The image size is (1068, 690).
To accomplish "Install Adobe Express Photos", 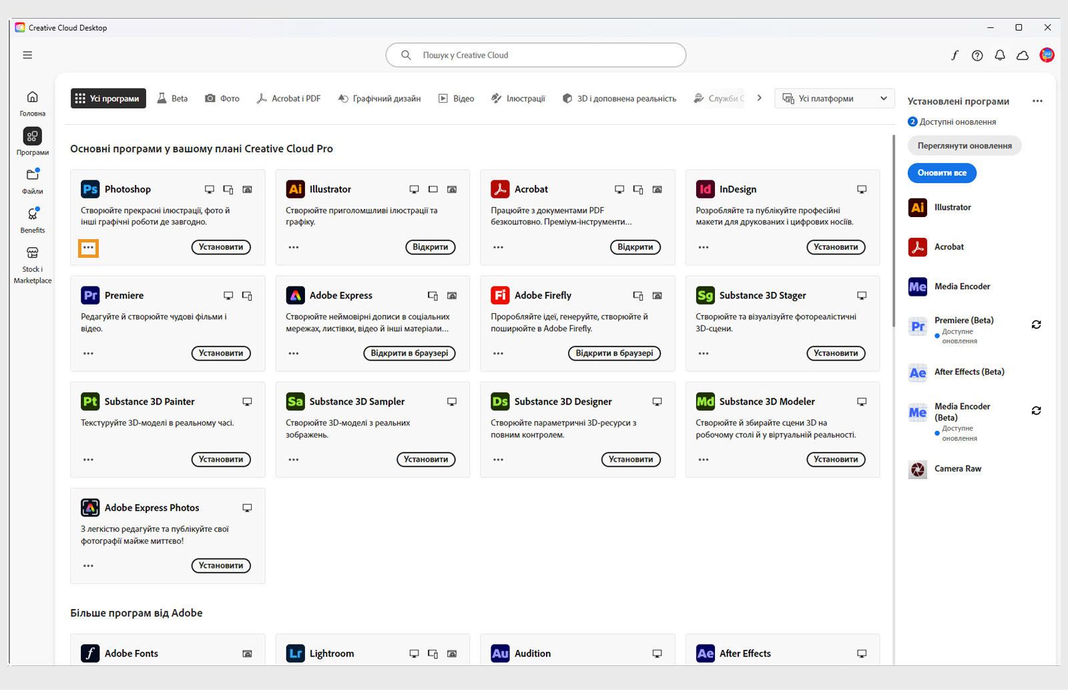I will [x=221, y=566].
